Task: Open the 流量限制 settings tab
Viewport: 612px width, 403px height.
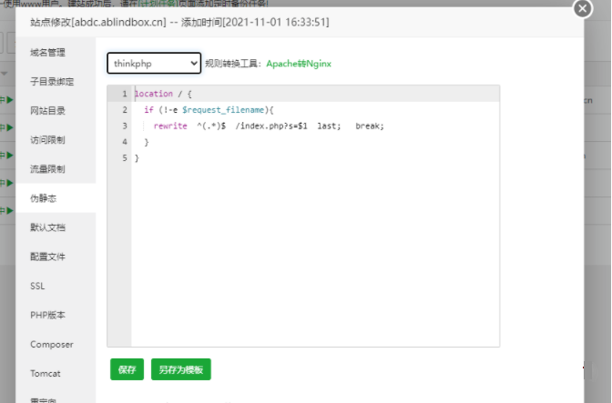Action: click(x=47, y=169)
